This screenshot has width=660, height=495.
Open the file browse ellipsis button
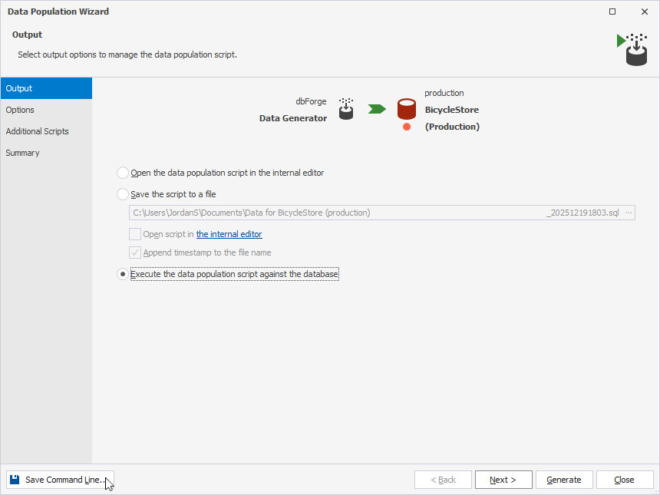coord(629,213)
